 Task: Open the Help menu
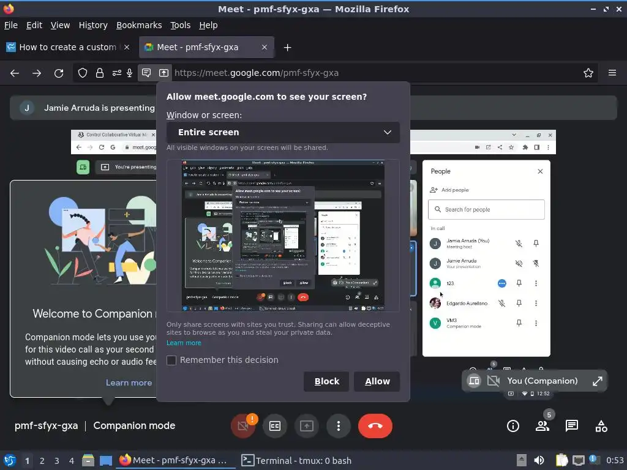(x=208, y=25)
